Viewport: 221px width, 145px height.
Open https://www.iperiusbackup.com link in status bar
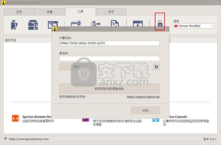(29, 139)
